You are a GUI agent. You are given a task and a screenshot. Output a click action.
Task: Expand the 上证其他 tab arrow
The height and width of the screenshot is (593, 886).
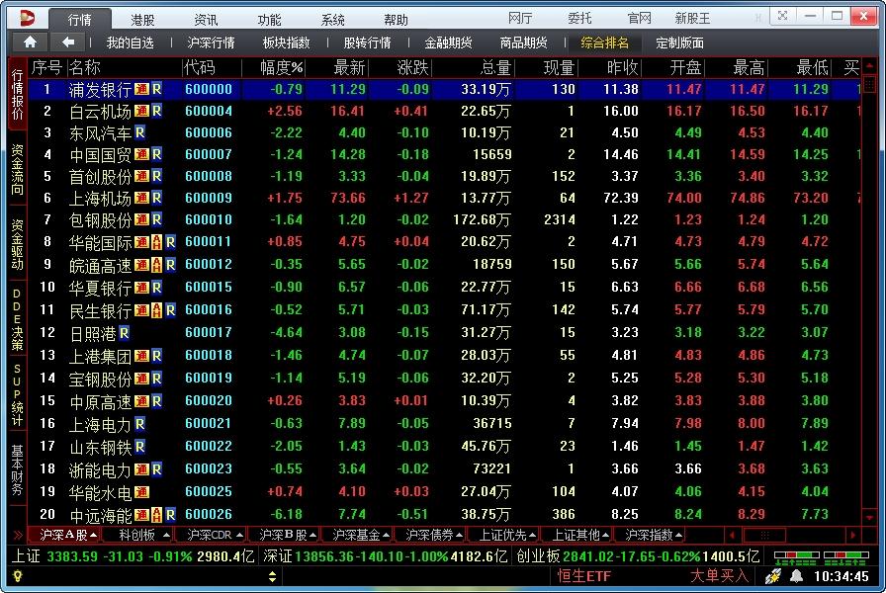pyautogui.click(x=606, y=535)
